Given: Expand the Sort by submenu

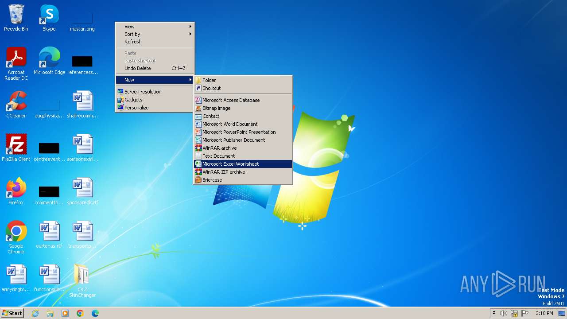Looking at the screenshot, I should [x=155, y=34].
